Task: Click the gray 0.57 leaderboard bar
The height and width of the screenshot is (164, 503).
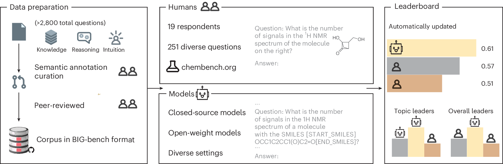Action: coord(423,66)
